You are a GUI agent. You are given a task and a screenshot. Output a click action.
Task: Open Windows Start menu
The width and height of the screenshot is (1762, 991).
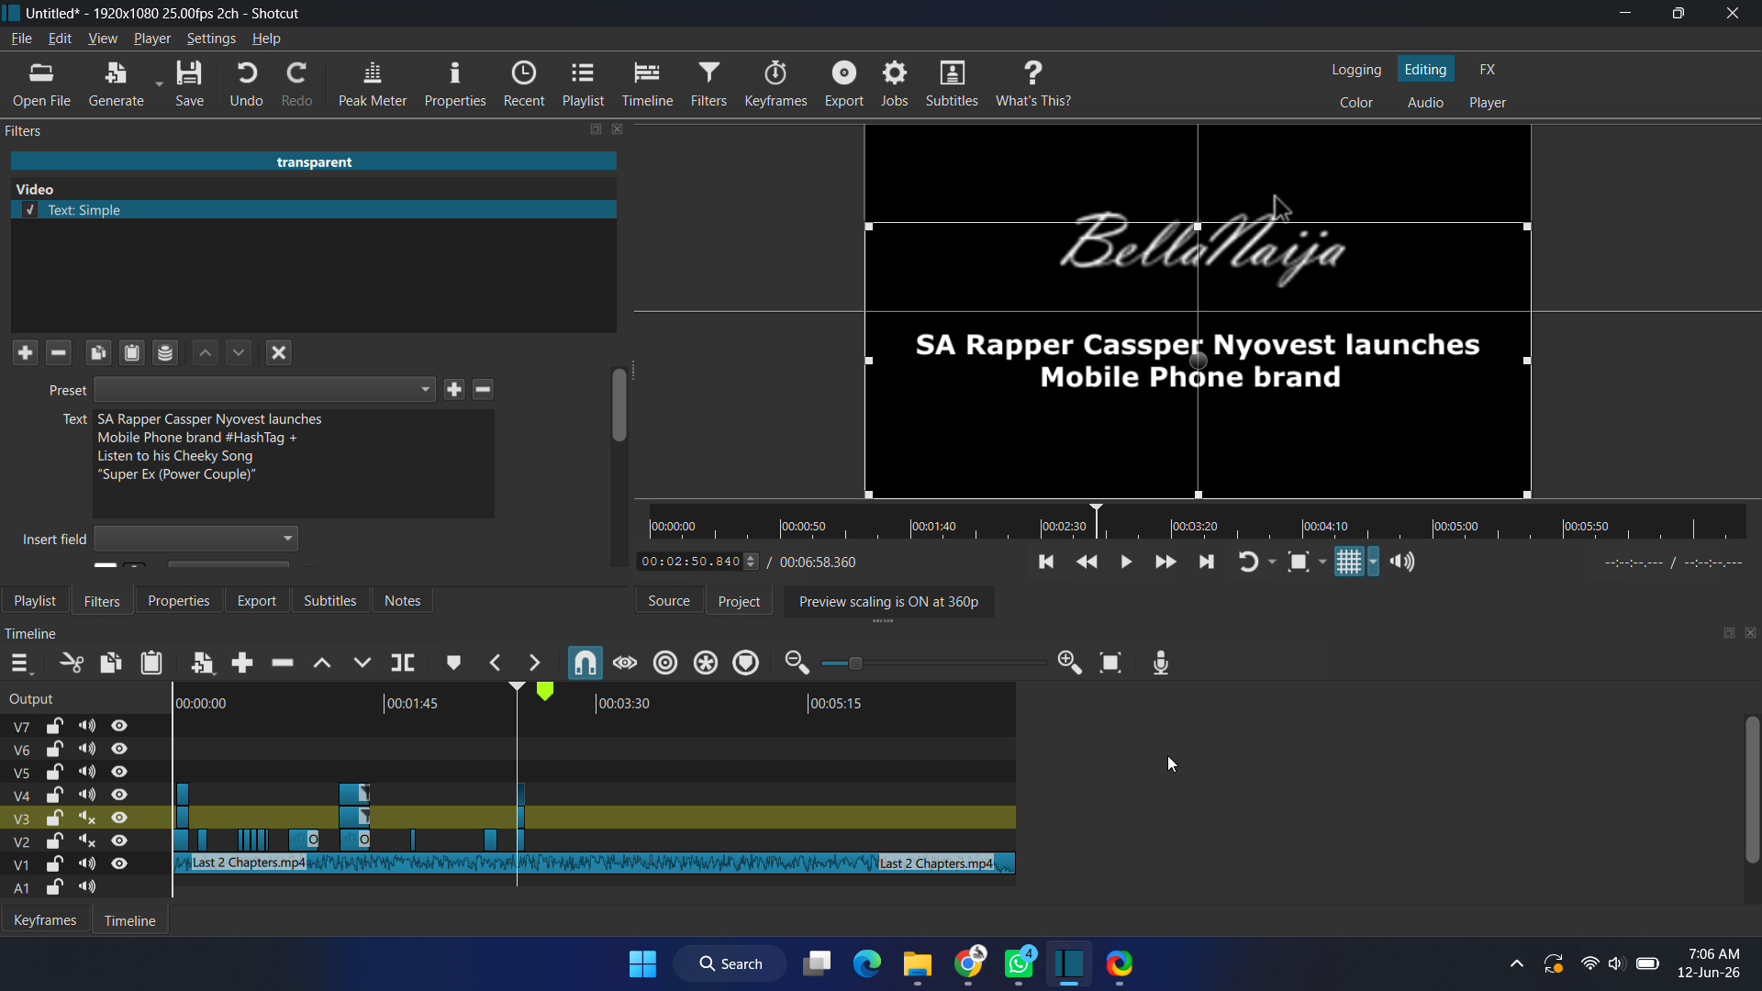[642, 963]
